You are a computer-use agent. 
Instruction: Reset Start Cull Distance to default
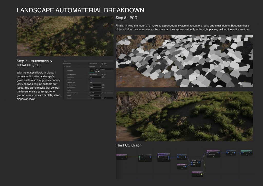tap(103, 85)
